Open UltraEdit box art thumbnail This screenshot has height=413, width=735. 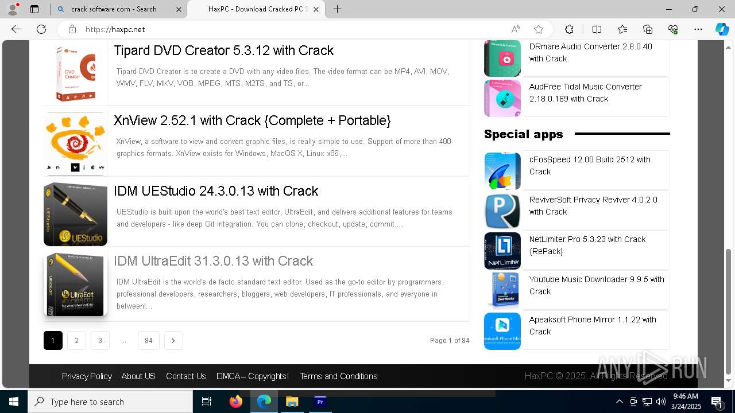tap(75, 285)
